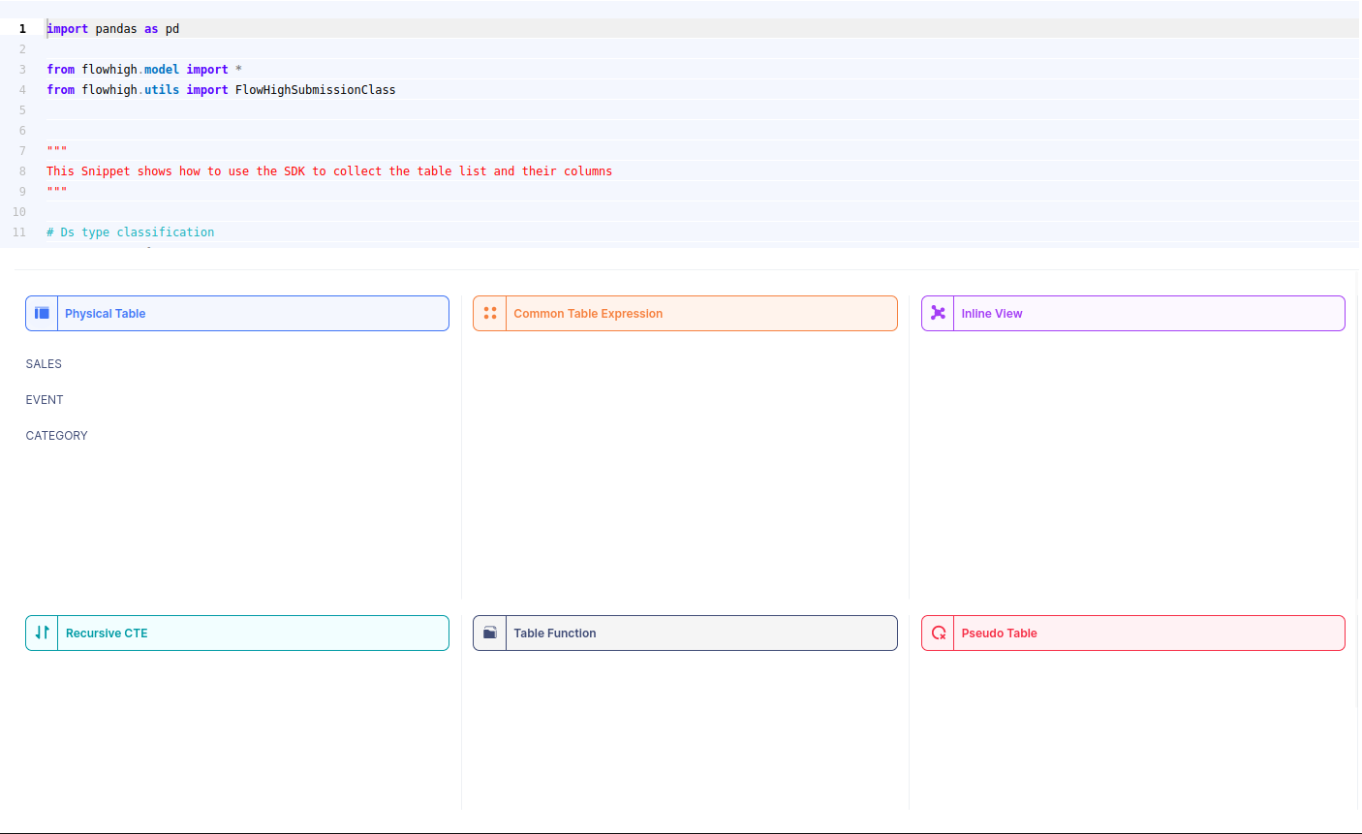Click line number 1 in the code gutter
This screenshot has height=834, width=1362.
pyautogui.click(x=22, y=29)
